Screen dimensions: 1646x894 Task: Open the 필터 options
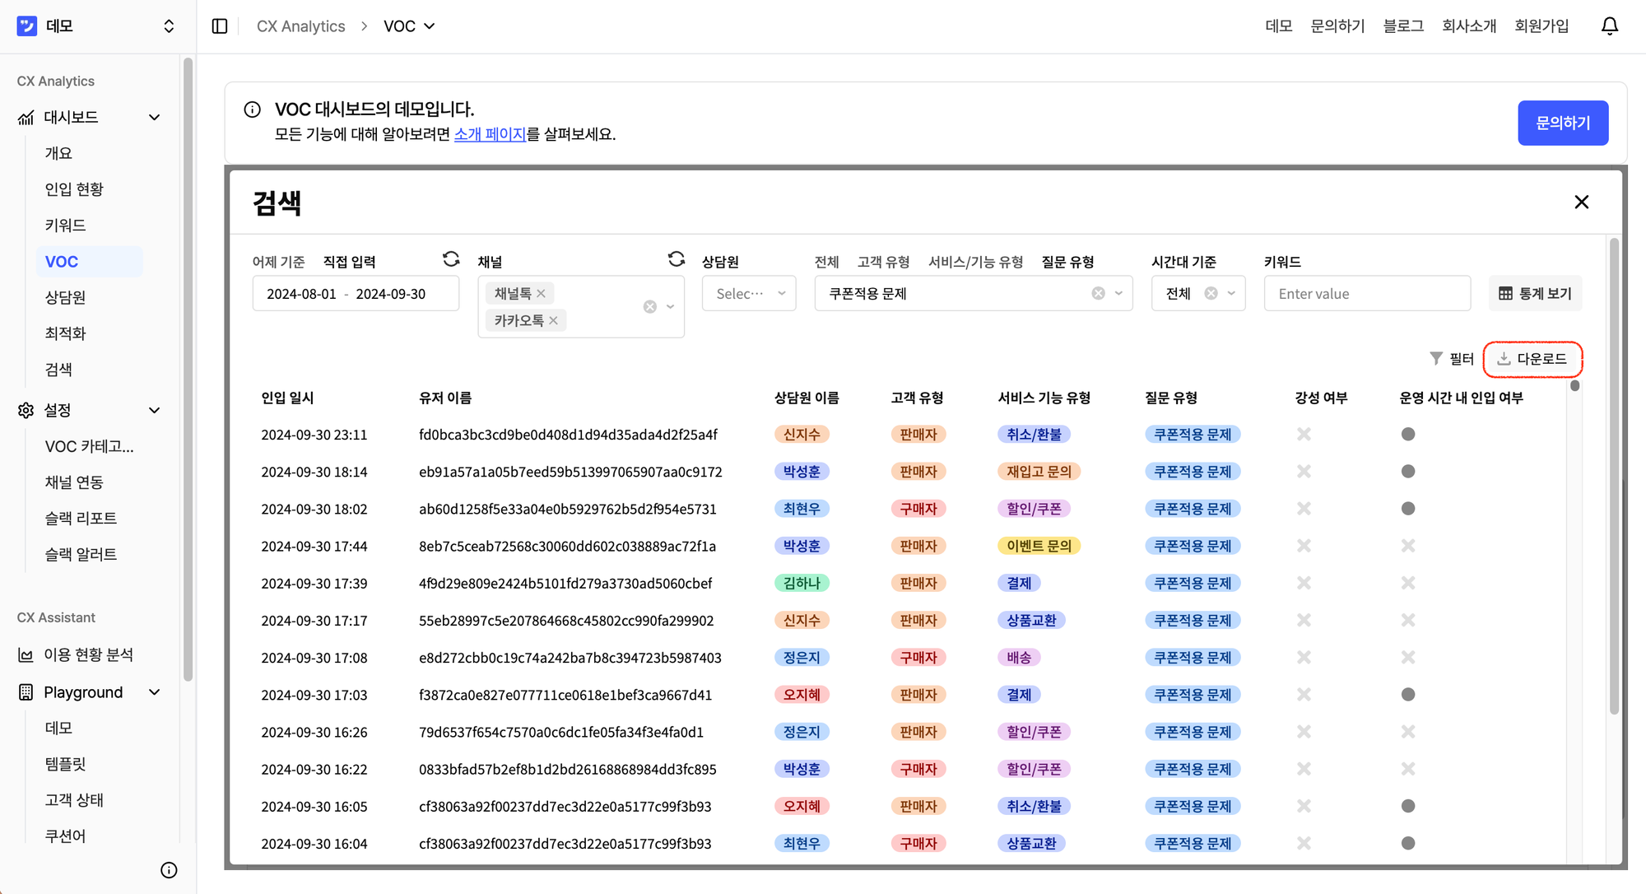[x=1453, y=358]
